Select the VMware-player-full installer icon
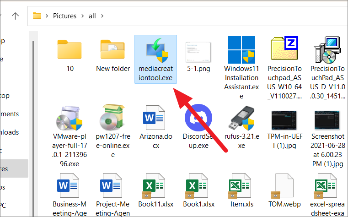The width and height of the screenshot is (348, 217). click(69, 118)
